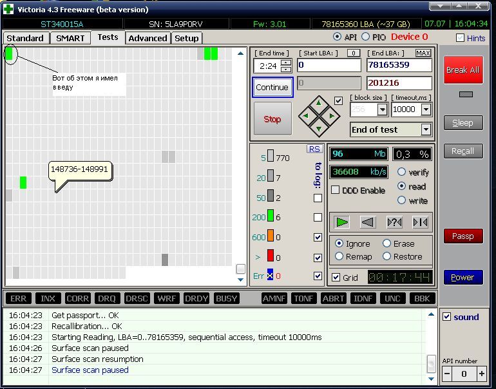Click the BBK error indicator

click(422, 298)
